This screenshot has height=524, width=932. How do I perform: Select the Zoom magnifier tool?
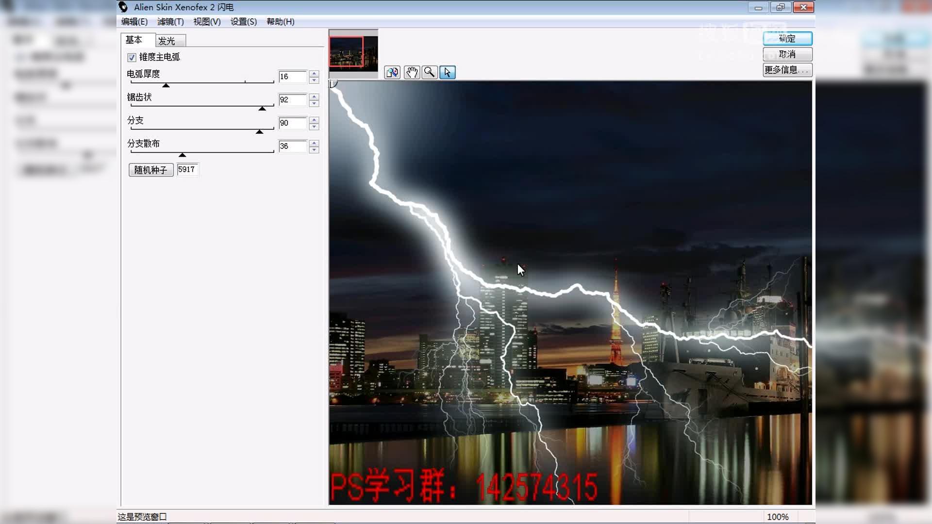tap(430, 73)
